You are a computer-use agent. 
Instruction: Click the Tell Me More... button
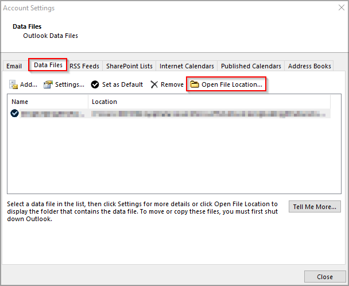(x=315, y=207)
